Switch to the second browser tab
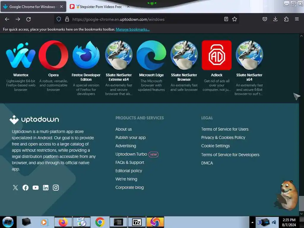This screenshot has height=228, width=304. pos(99,7)
